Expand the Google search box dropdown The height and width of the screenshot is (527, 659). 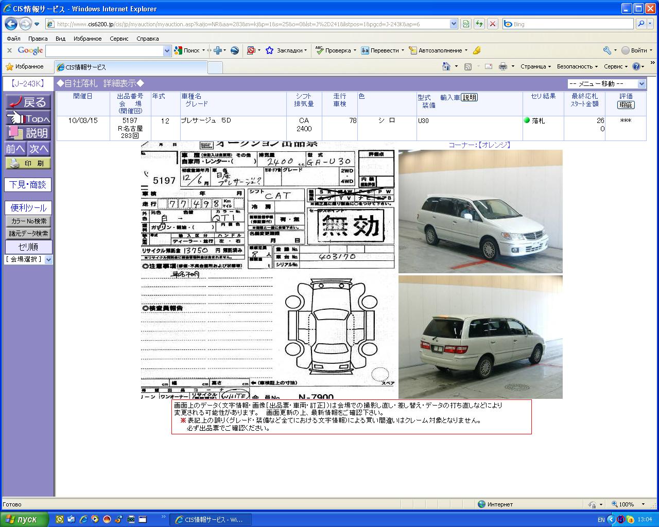(x=167, y=50)
